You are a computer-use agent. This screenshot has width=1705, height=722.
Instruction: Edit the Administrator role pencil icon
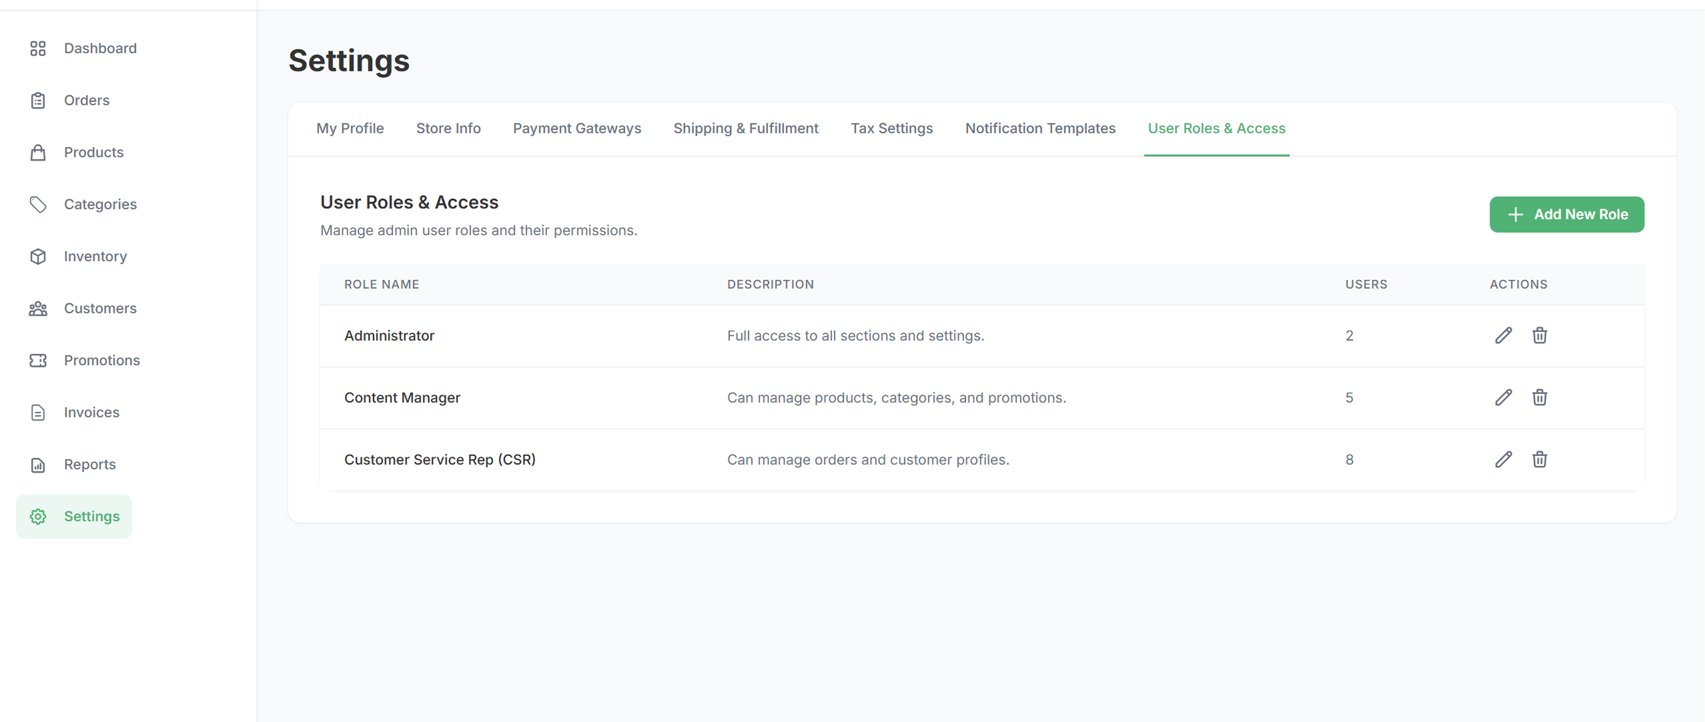[1503, 335]
